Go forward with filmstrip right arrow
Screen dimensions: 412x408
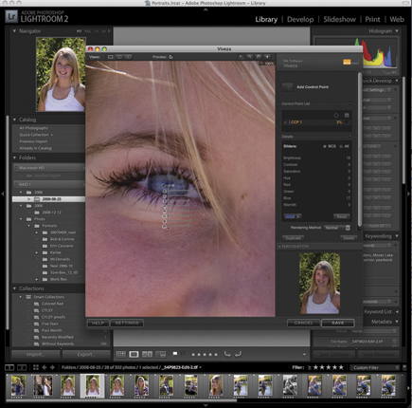click(x=52, y=367)
